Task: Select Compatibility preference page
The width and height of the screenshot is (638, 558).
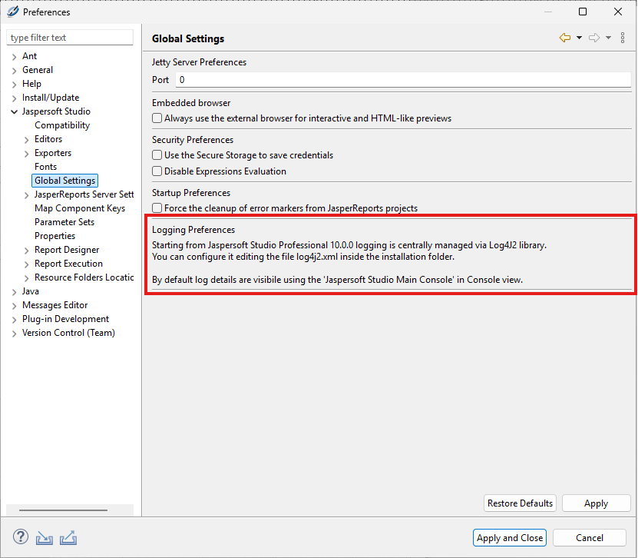Action: click(62, 125)
